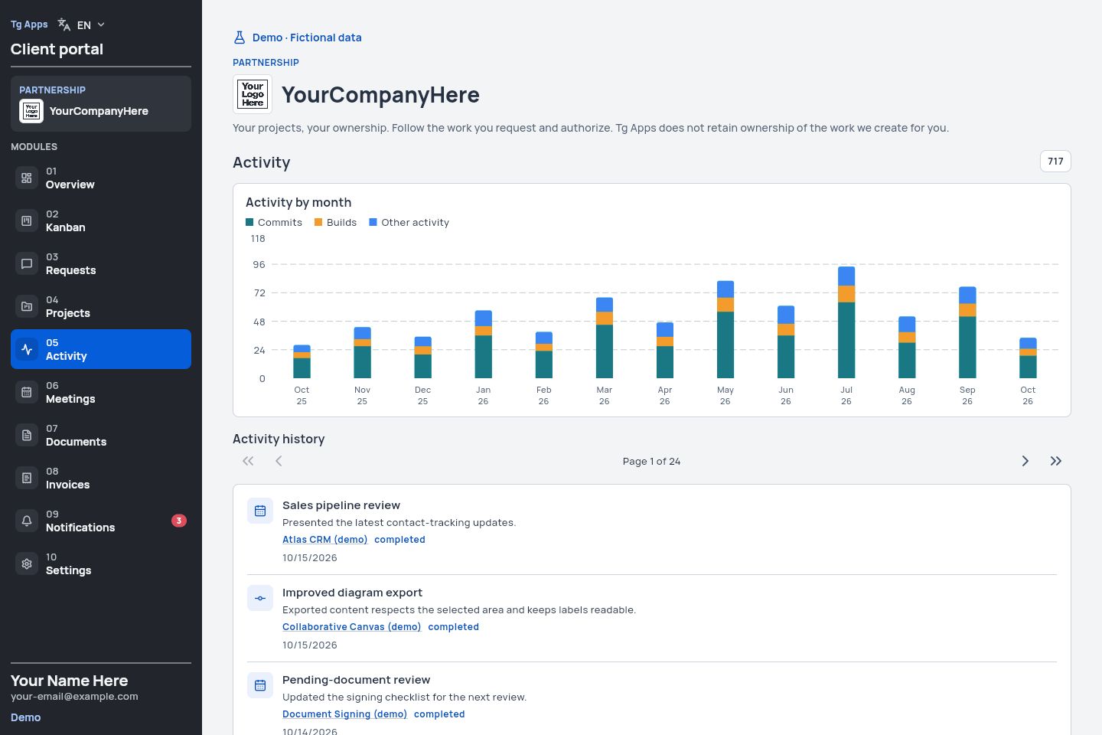Viewport: 1102px width, 735px height.
Task: Click the your-email@example.com text
Action: [x=74, y=697]
